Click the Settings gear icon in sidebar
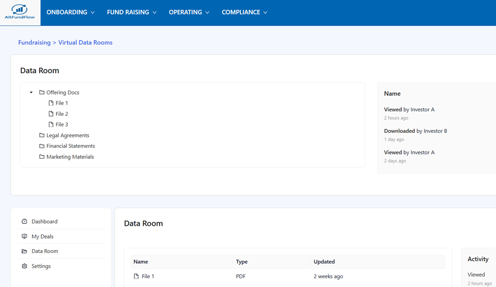 coord(24,266)
